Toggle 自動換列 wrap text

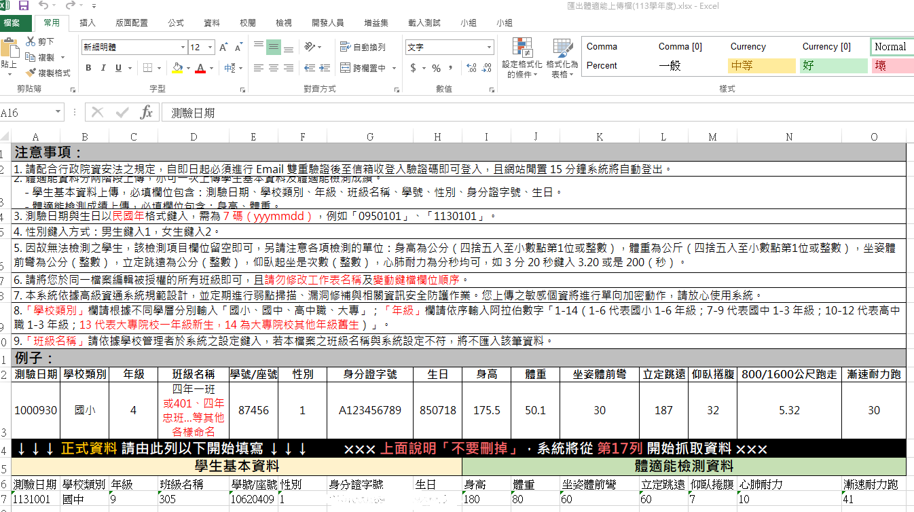point(363,47)
